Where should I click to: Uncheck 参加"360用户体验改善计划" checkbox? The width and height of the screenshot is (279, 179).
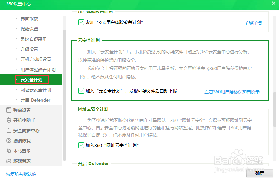pos(81,22)
